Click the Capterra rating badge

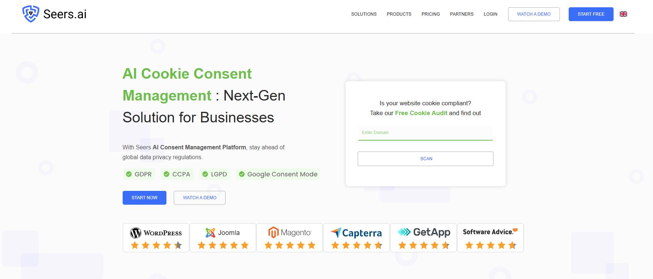point(356,237)
